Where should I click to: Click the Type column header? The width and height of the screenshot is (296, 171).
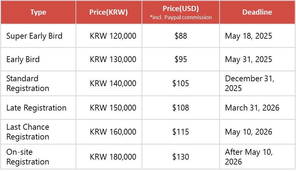click(38, 12)
